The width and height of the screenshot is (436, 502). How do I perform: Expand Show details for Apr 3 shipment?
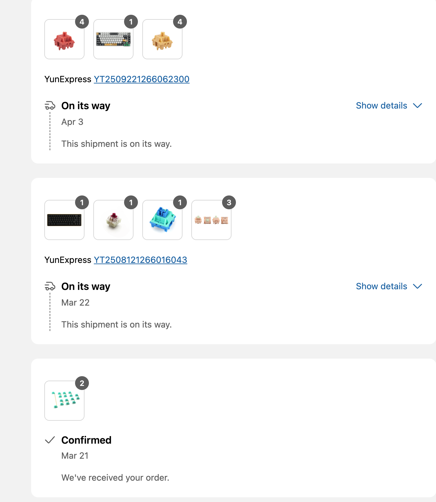[381, 105]
